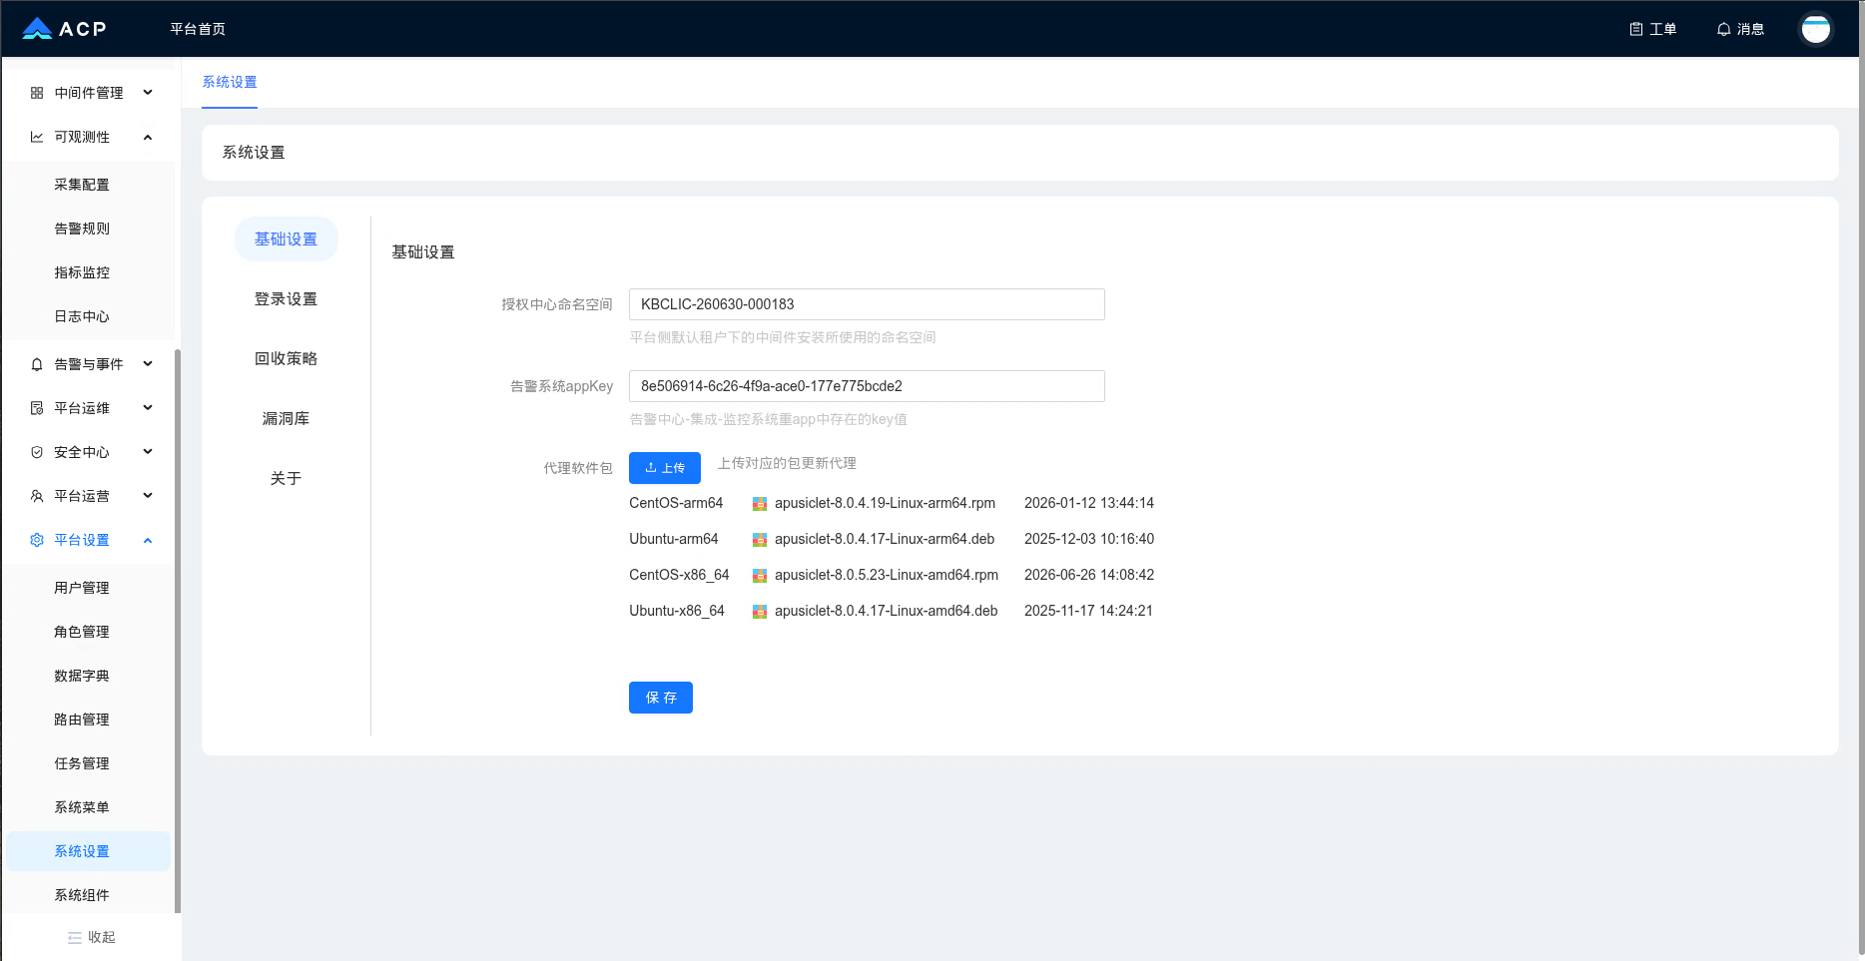Viewport: 1865px width, 961px height.
Task: Click the 保存 save button
Action: (661, 698)
